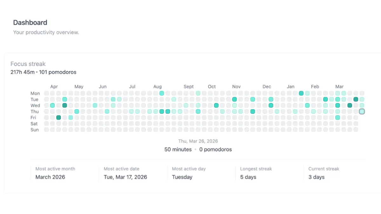The height and width of the screenshot is (214, 381).
Task: Click the dark Wednesday cell in April
Action: 65,105
